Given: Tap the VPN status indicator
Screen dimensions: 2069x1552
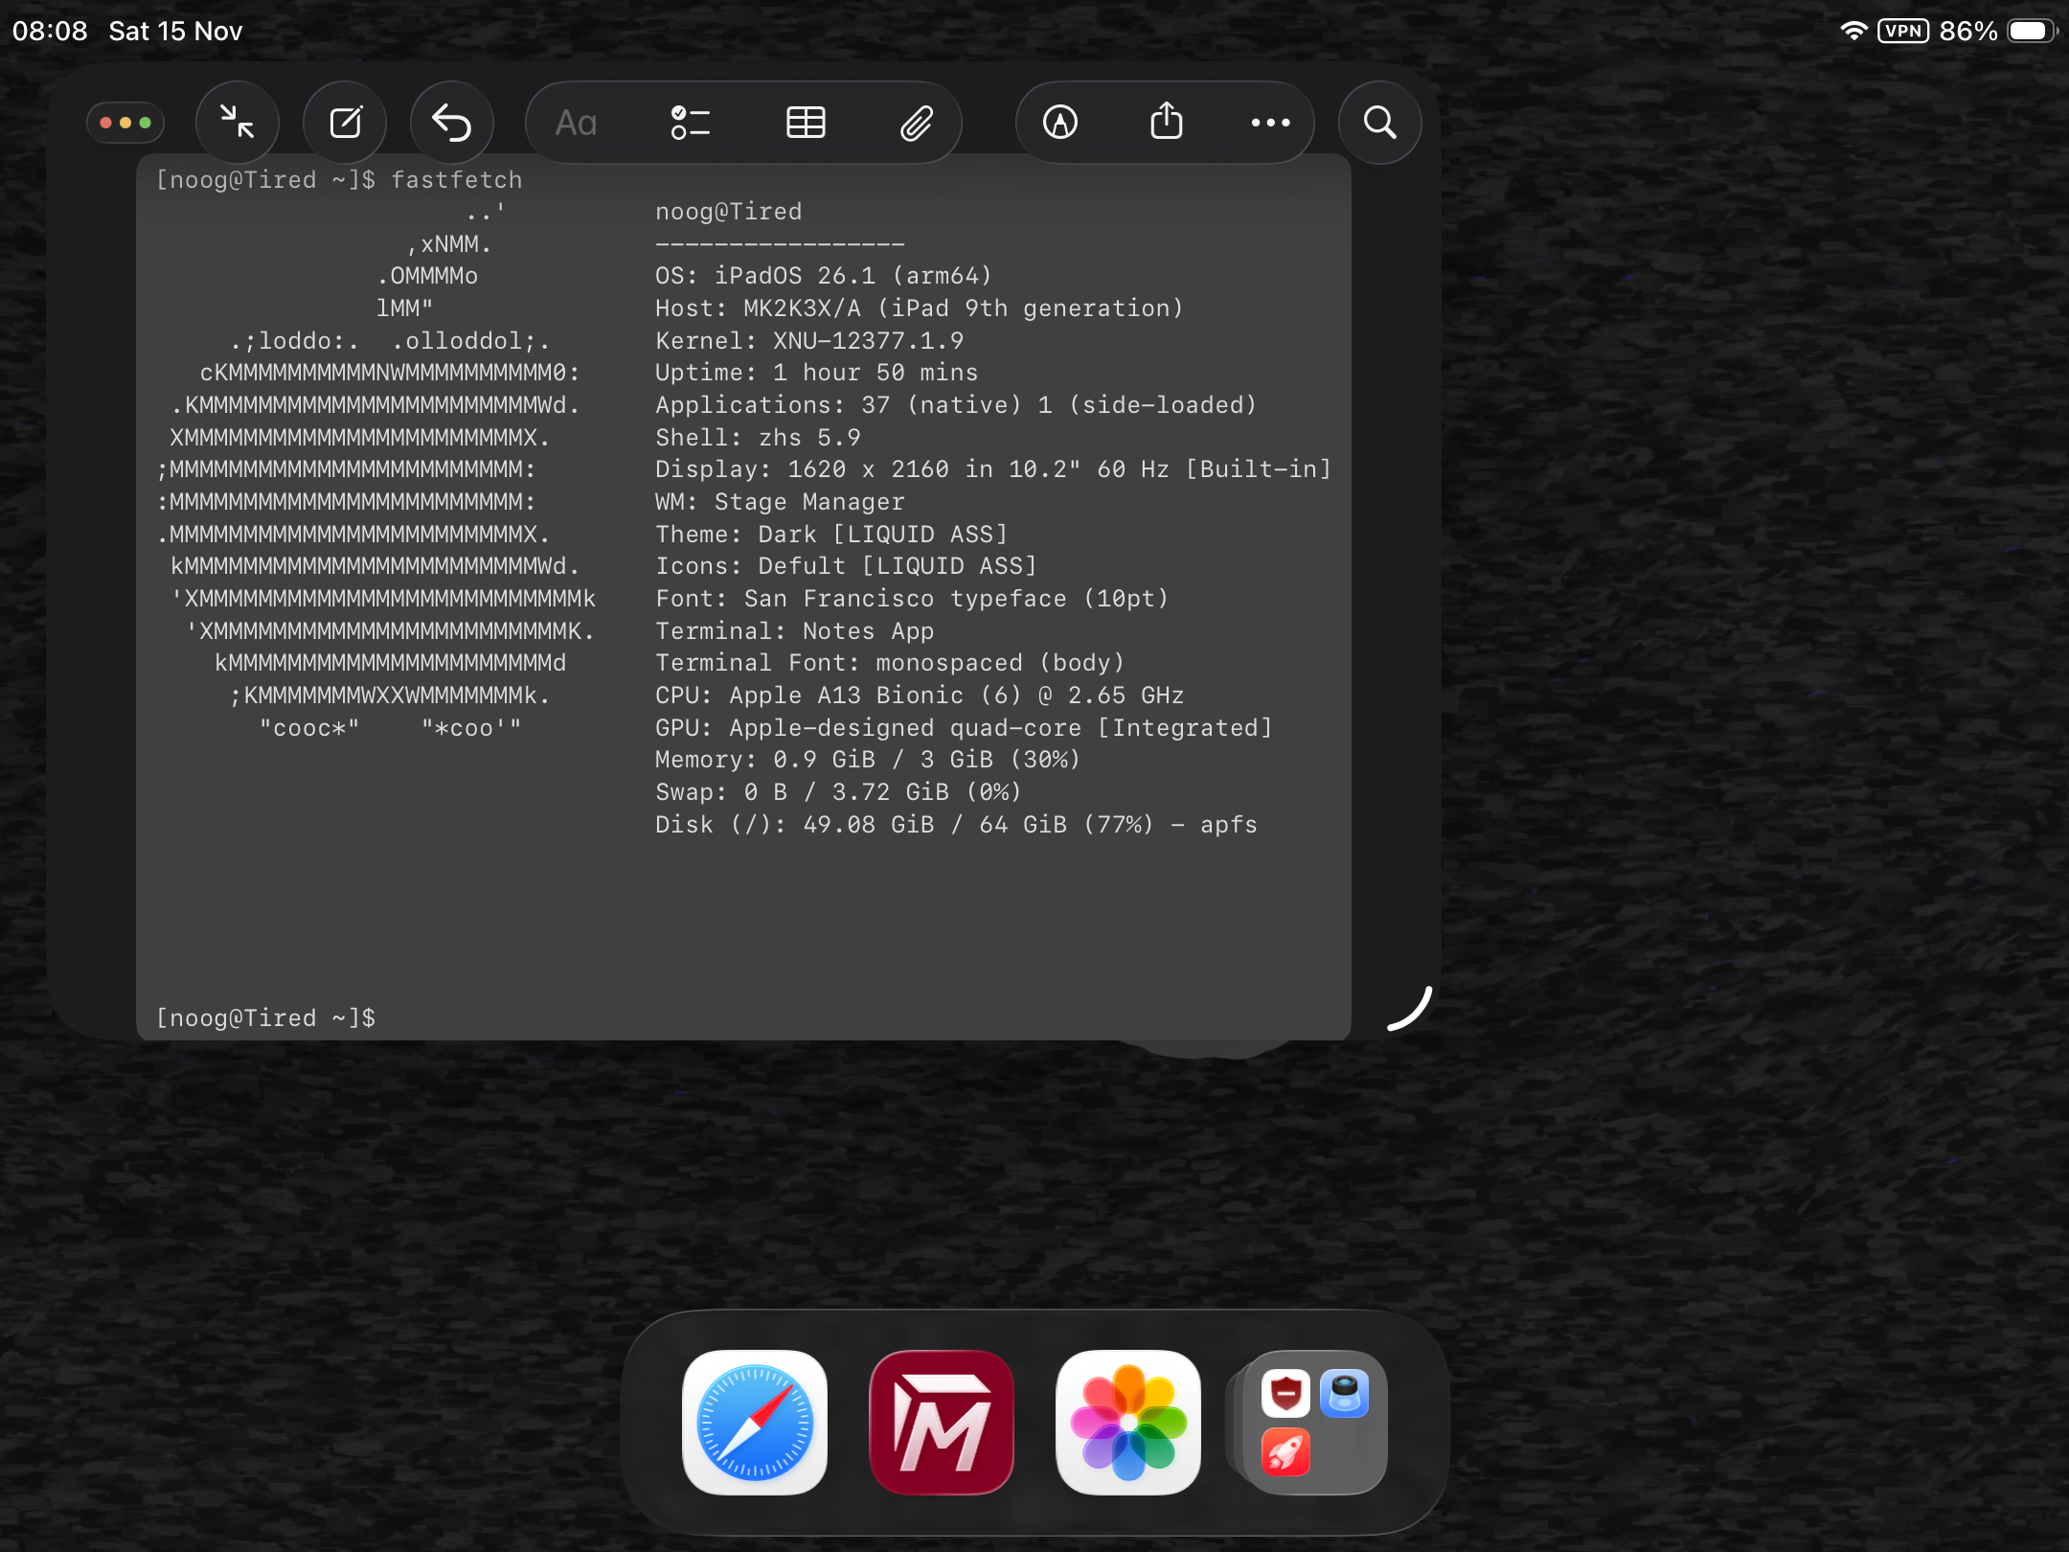Looking at the screenshot, I should (1902, 32).
